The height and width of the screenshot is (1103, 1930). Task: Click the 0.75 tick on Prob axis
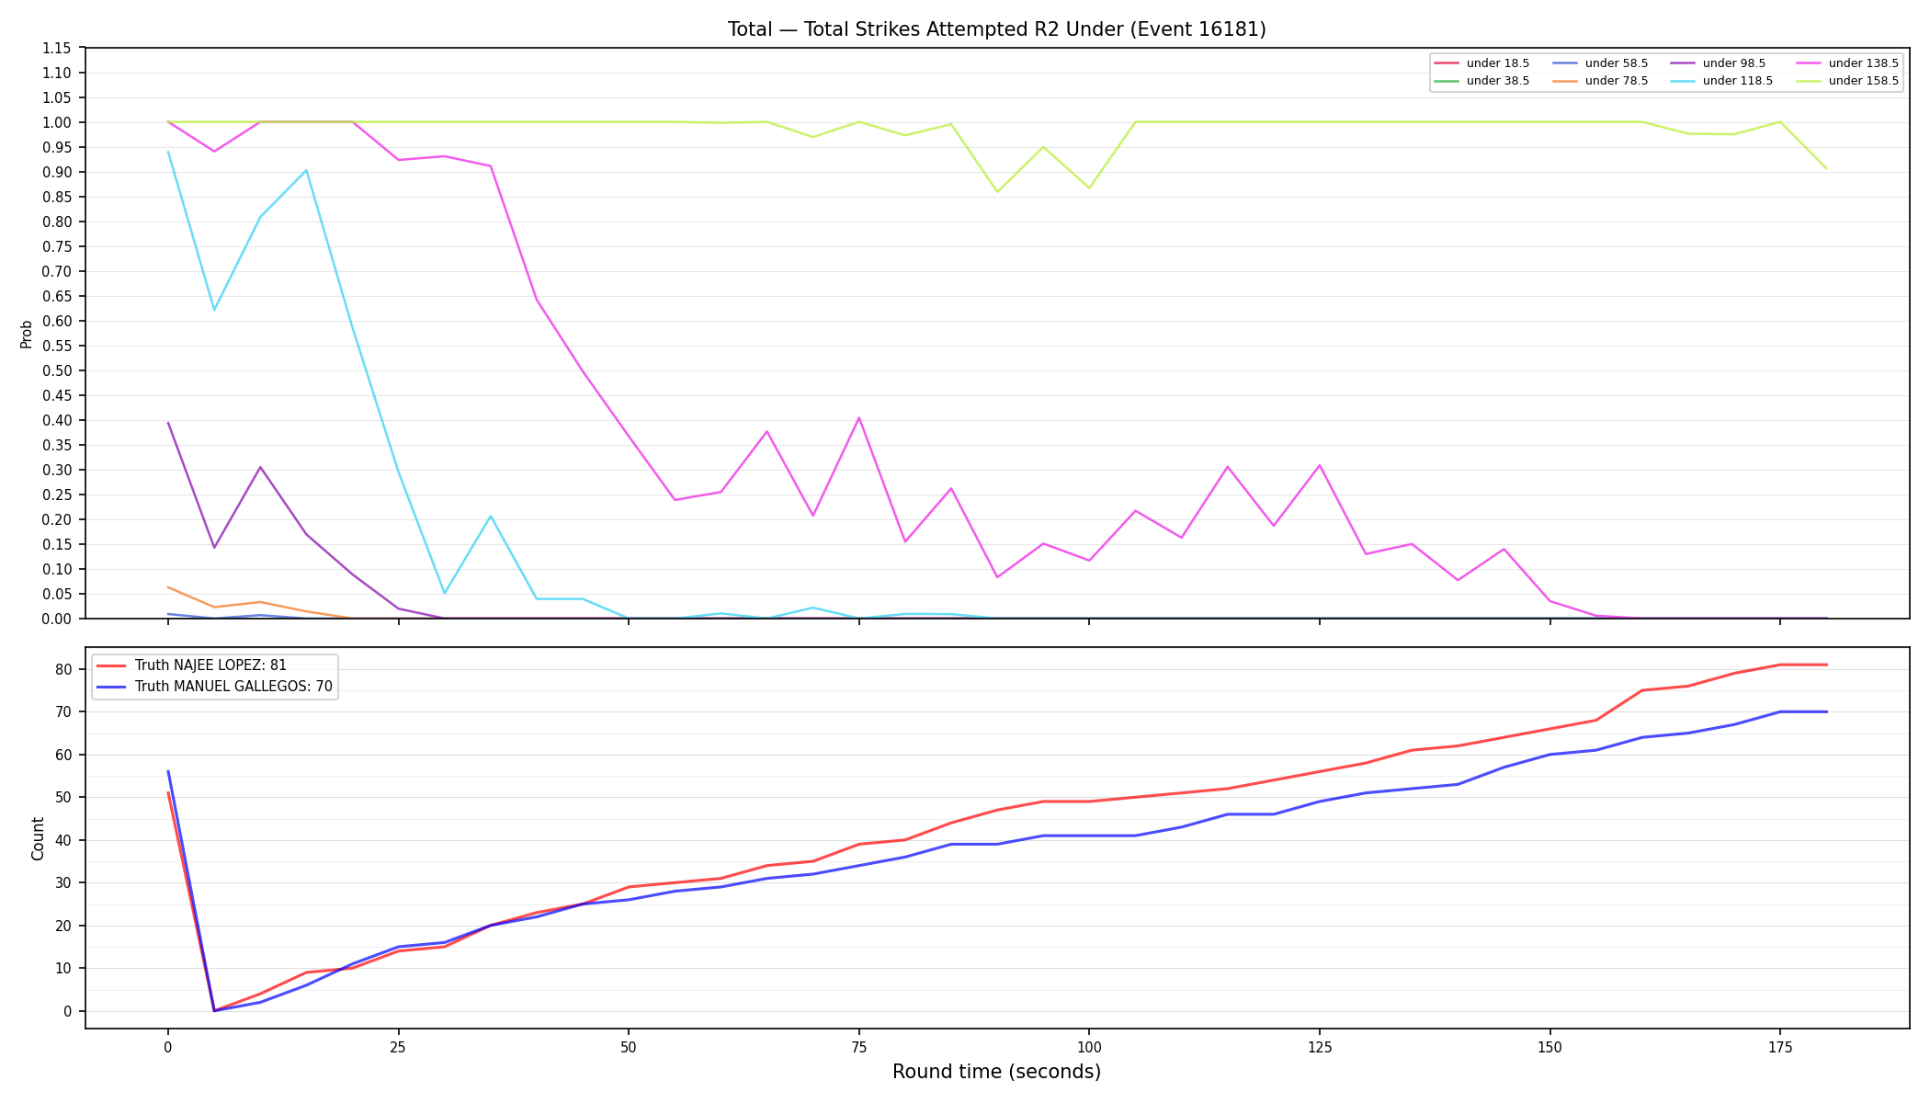point(57,246)
